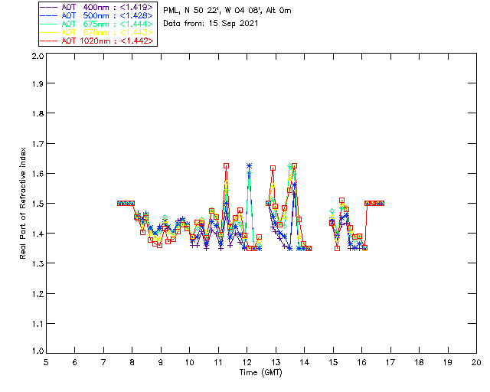Click the PML station location header text
Image resolution: width=490 pixels, height=392 pixels.
(227, 11)
